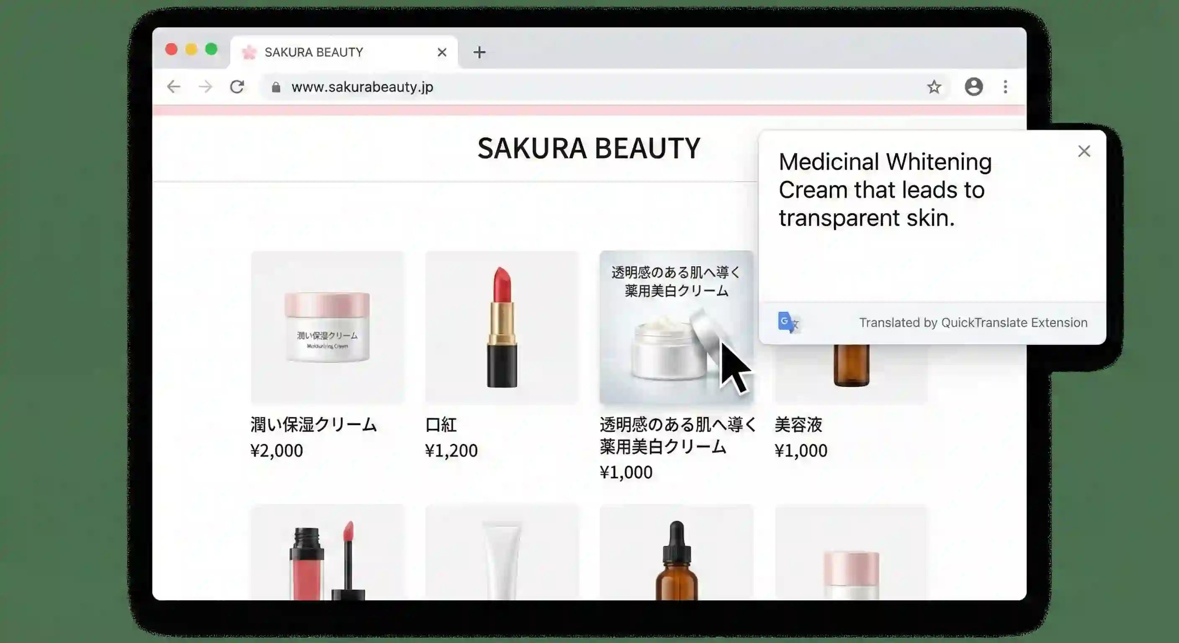Close the translation popup
Screen dimensions: 1179x643
point(1084,151)
